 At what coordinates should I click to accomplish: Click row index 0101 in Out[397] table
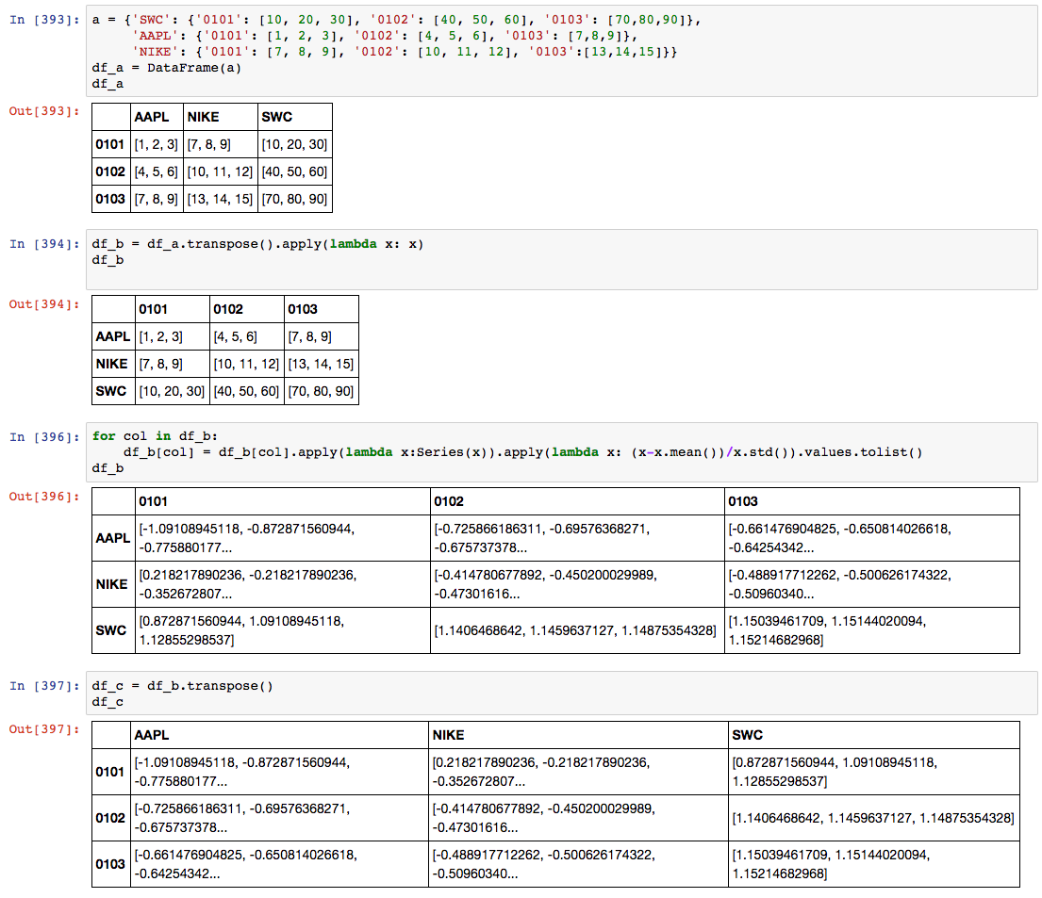[x=110, y=772]
